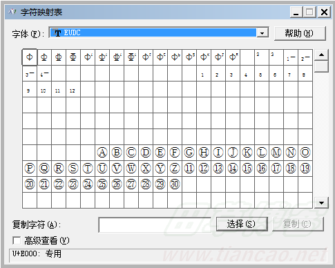Select the small number 12 cell
Viewport: 335px width, 268px height.
[x=73, y=89]
